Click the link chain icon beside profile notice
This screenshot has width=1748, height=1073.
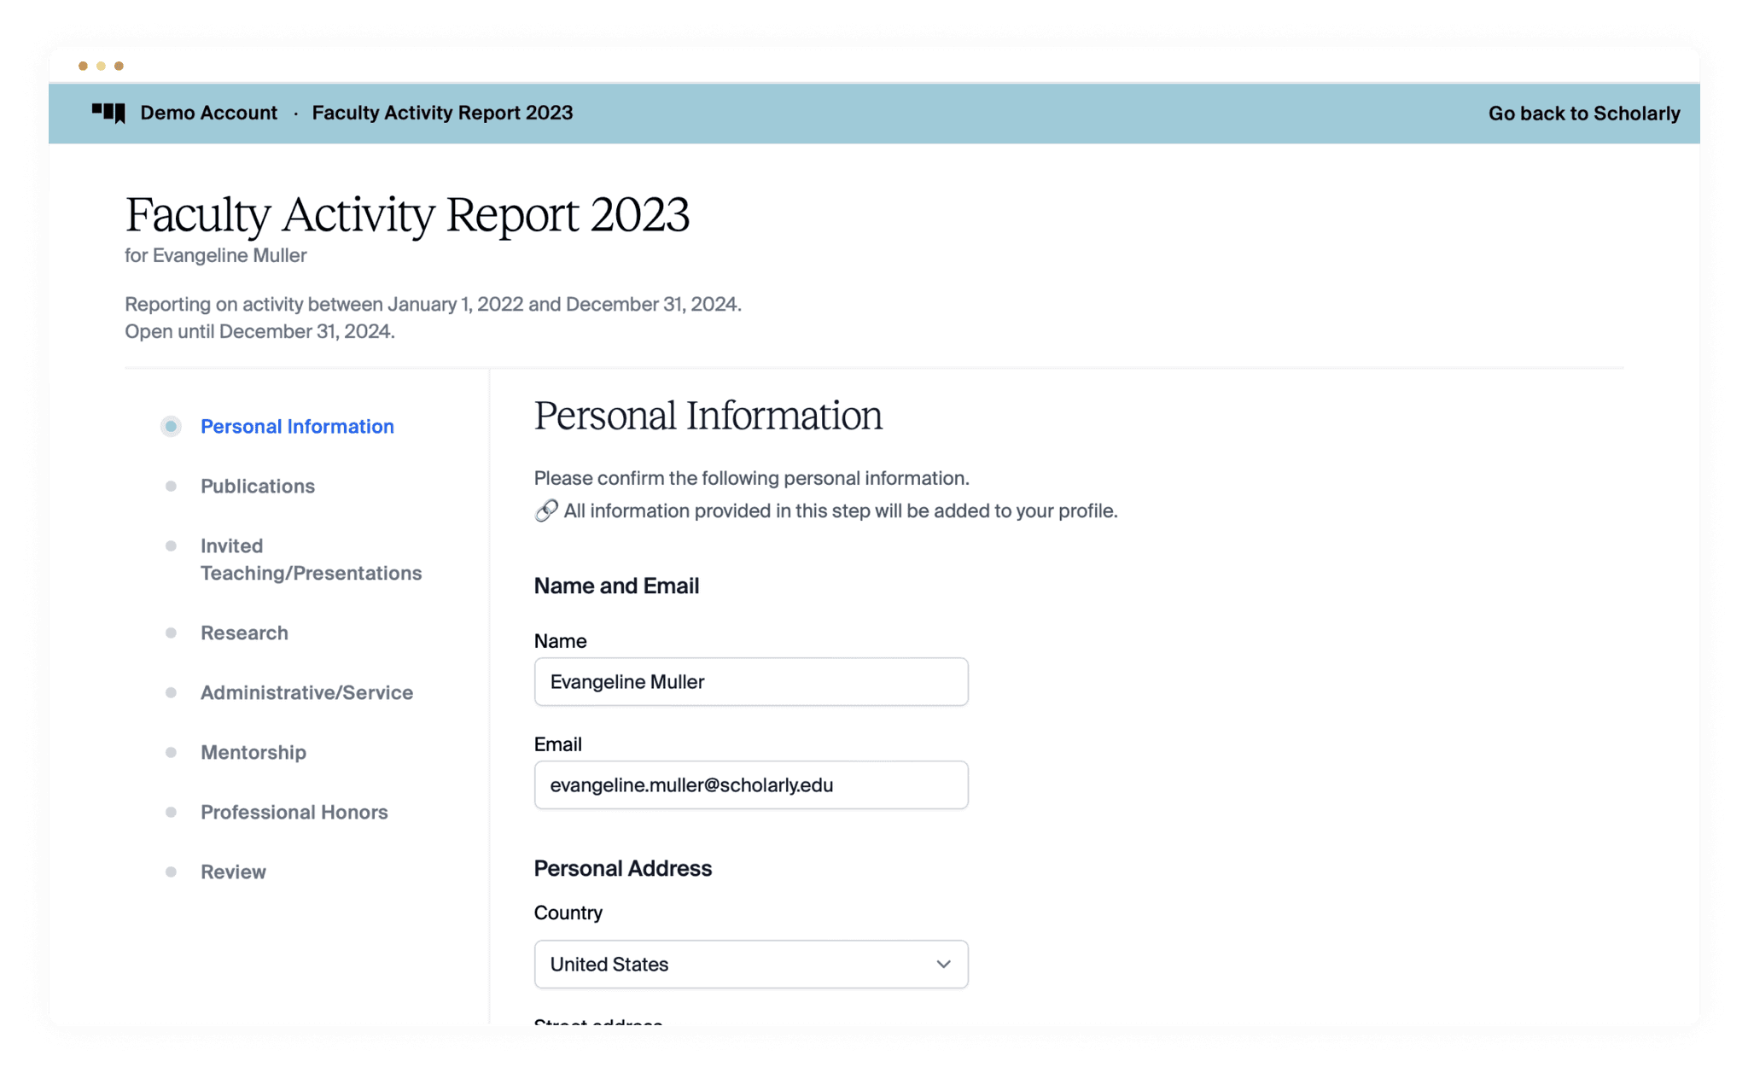546,510
